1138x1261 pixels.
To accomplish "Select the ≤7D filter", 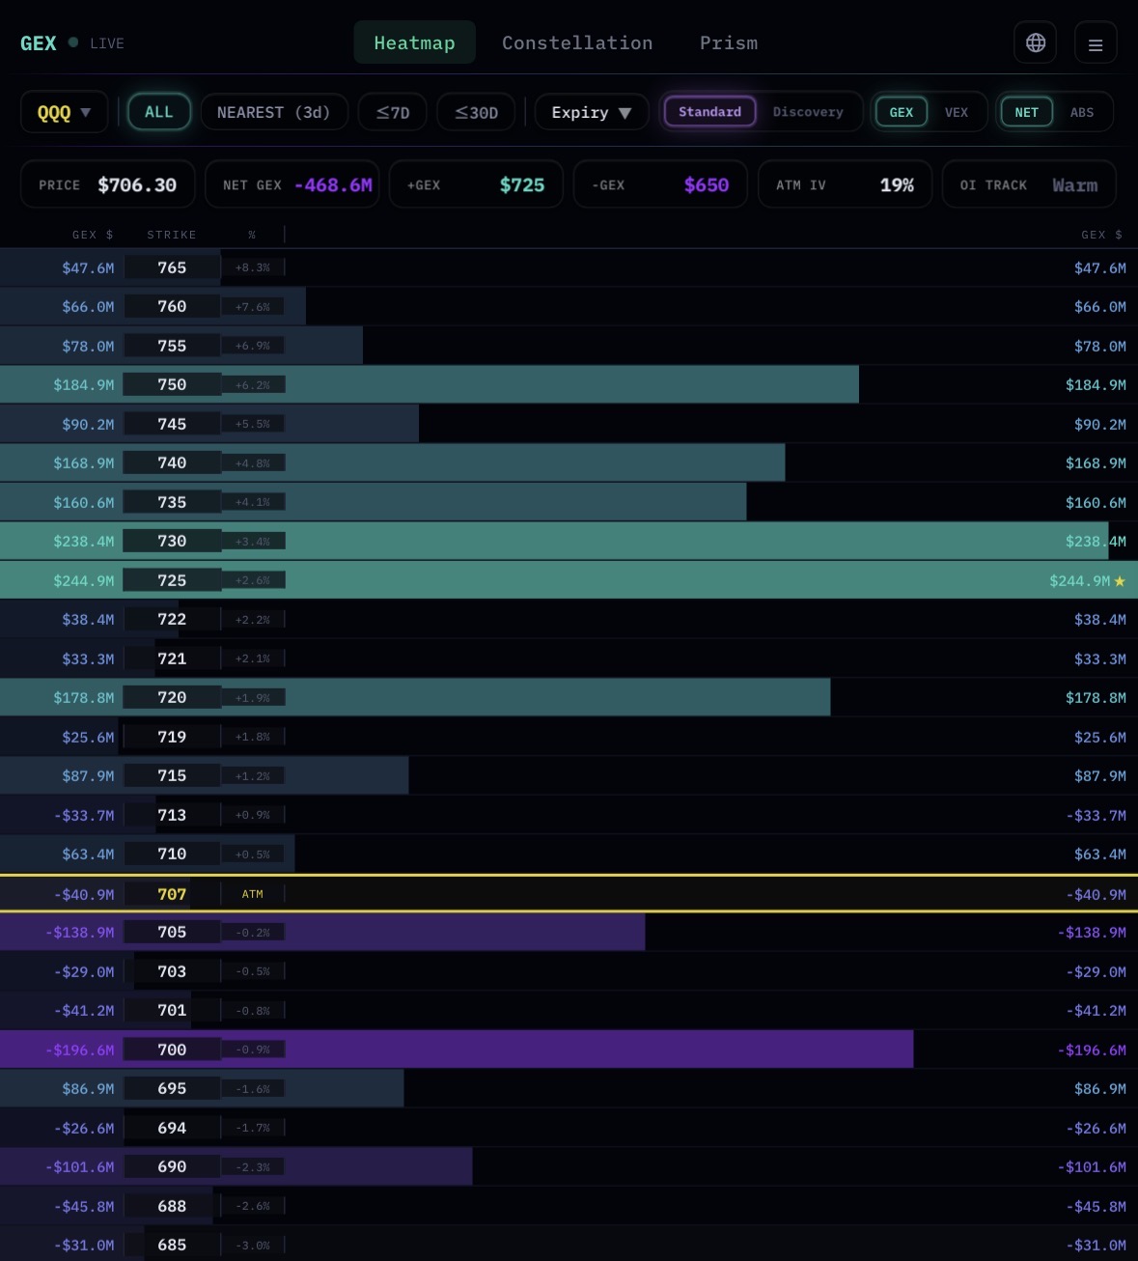I will (393, 112).
